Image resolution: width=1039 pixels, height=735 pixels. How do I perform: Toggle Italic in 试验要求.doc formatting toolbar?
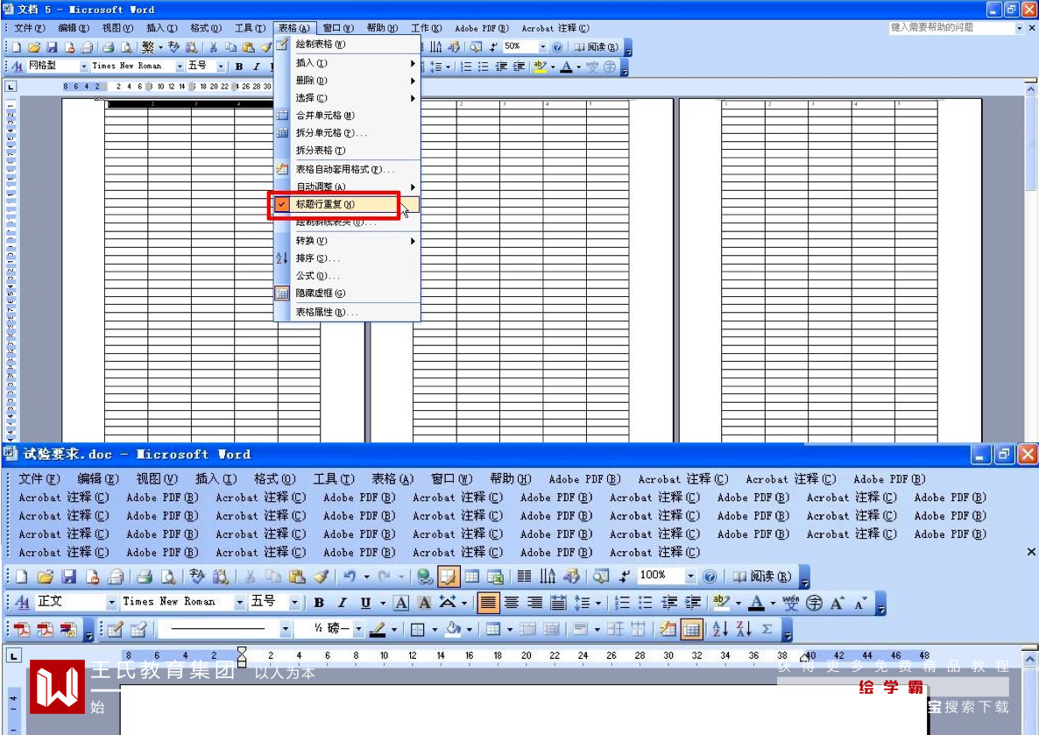[343, 603]
